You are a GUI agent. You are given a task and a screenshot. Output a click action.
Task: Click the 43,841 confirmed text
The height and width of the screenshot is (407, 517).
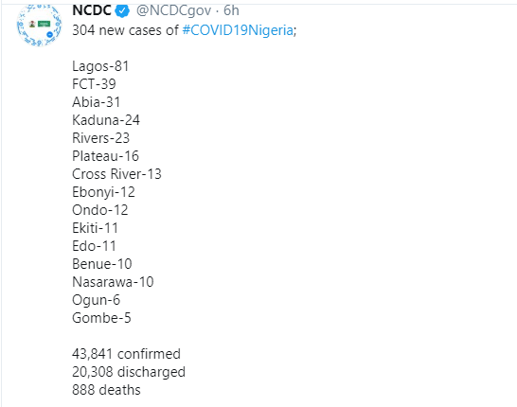tap(126, 354)
